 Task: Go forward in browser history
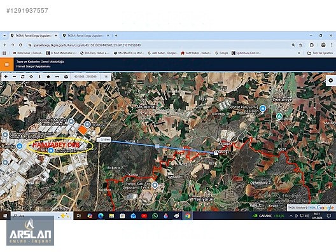click(13, 45)
